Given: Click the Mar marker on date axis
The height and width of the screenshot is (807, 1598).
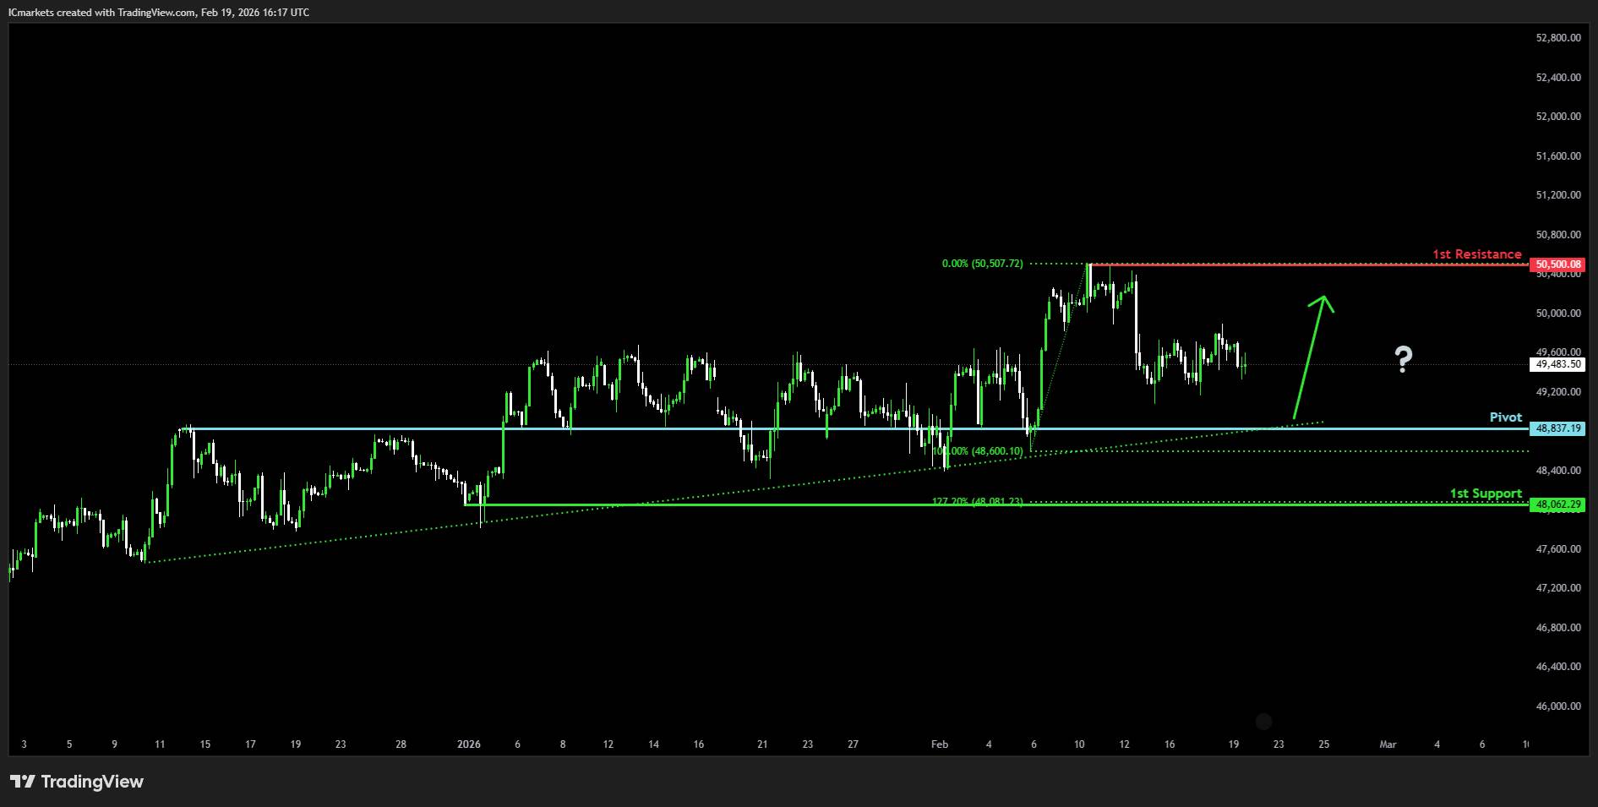Looking at the screenshot, I should pos(1387,744).
